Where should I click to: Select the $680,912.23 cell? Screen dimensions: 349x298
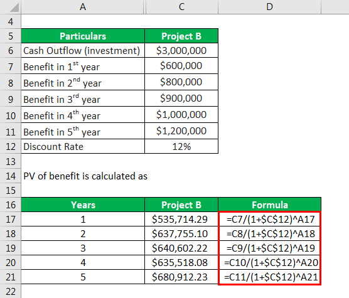pyautogui.click(x=181, y=277)
